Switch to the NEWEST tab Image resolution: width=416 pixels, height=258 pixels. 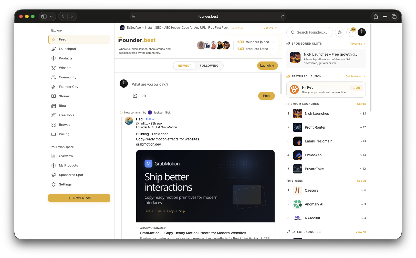pyautogui.click(x=184, y=66)
